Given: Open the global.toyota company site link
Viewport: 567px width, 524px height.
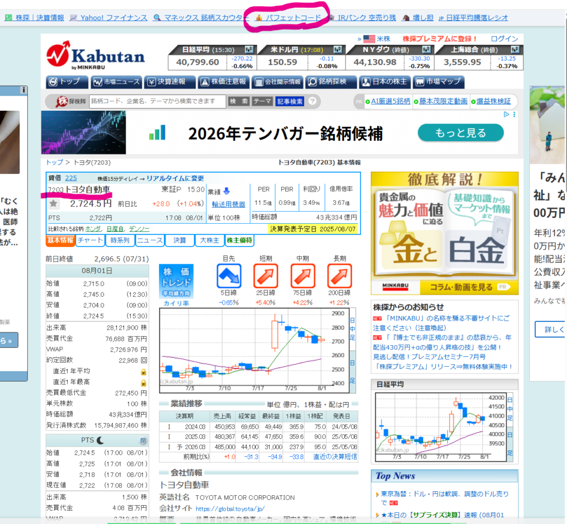Looking at the screenshot, I should (230, 509).
